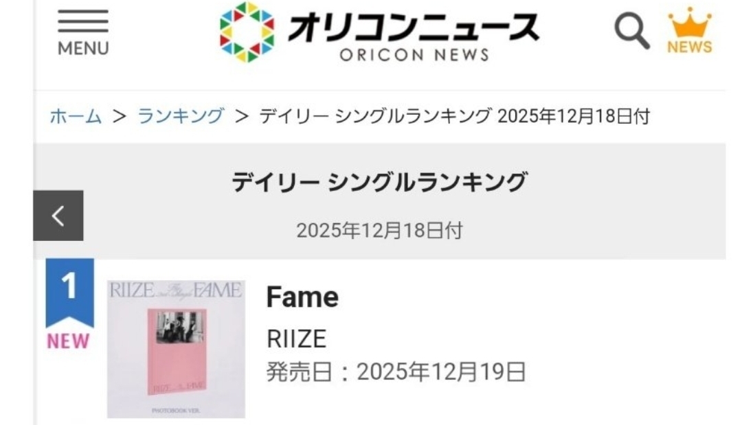The image size is (742, 425).
Task: Go to previous day's ranking arrow
Action: coord(58,216)
